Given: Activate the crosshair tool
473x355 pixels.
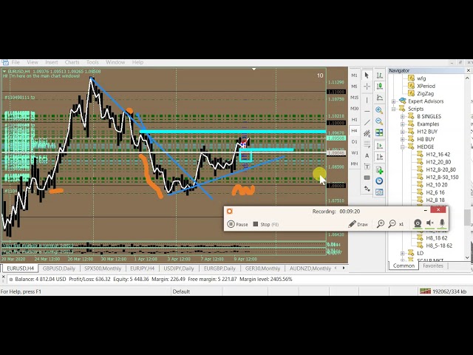Looking at the screenshot, I should point(367,88).
